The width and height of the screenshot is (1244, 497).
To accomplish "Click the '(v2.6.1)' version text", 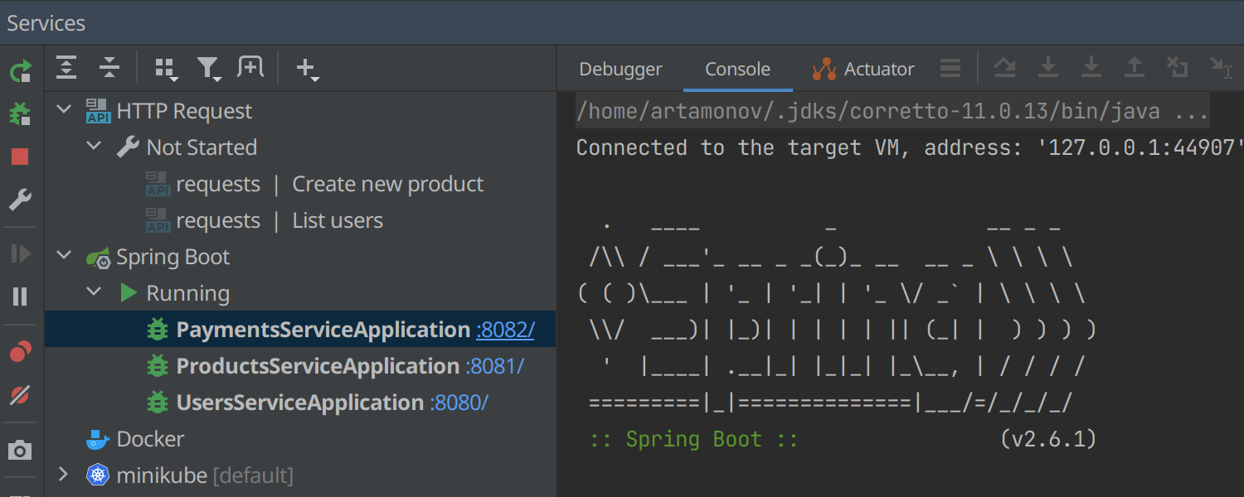I will pos(1048,439).
